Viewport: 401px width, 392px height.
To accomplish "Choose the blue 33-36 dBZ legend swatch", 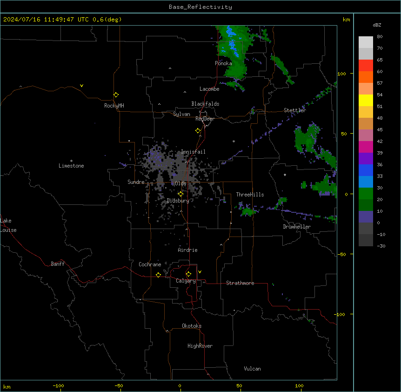I will (366, 170).
